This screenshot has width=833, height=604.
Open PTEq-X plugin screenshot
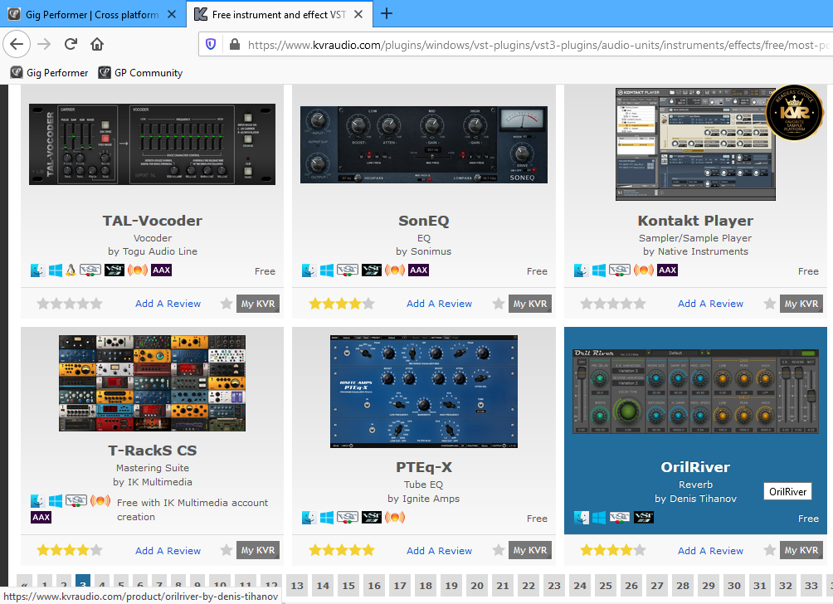click(x=423, y=392)
